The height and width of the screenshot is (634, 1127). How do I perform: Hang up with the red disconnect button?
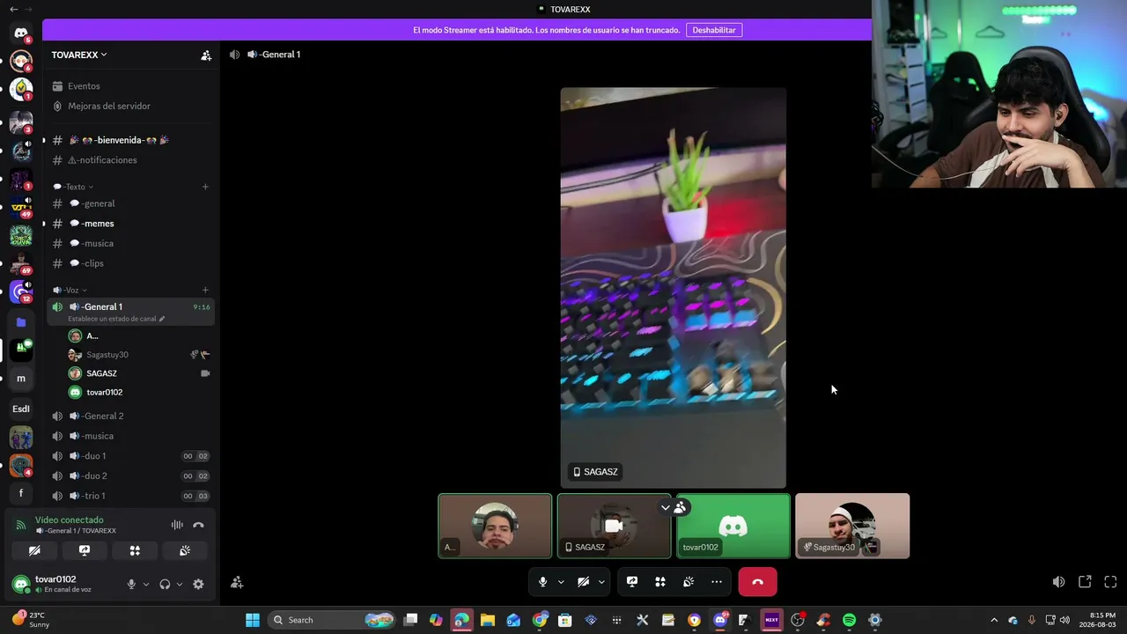(x=757, y=582)
